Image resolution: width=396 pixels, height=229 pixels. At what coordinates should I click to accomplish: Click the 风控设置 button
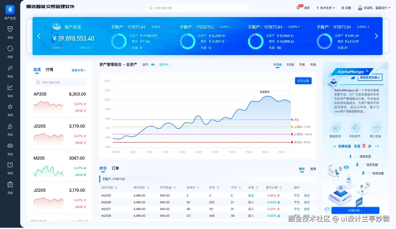[x=303, y=81]
